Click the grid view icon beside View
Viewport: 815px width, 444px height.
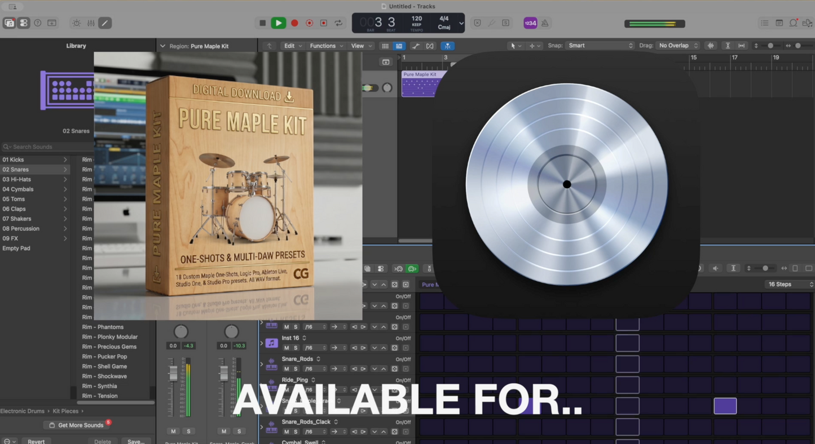click(x=385, y=46)
